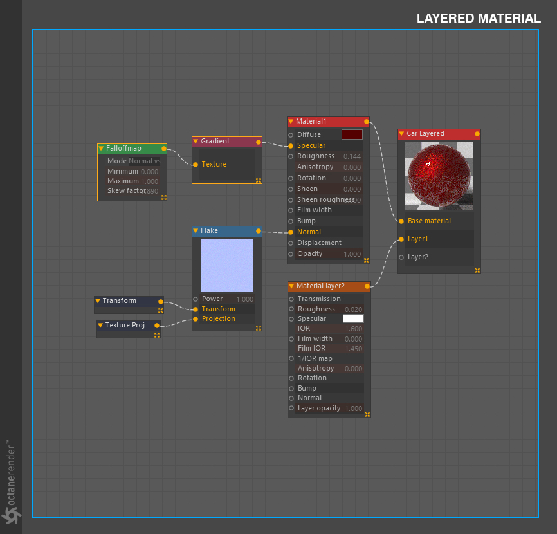This screenshot has width=557, height=534.
Task: Click resize handle of Falloffmap node
Action: 164,198
